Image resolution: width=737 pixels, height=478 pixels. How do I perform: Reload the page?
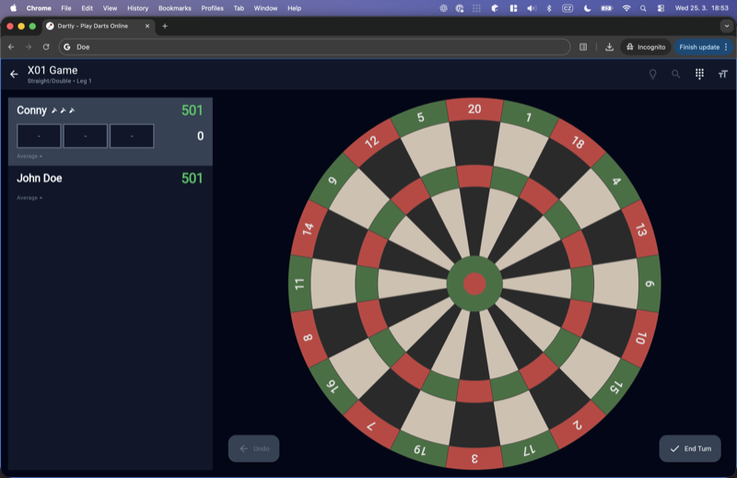coord(46,47)
